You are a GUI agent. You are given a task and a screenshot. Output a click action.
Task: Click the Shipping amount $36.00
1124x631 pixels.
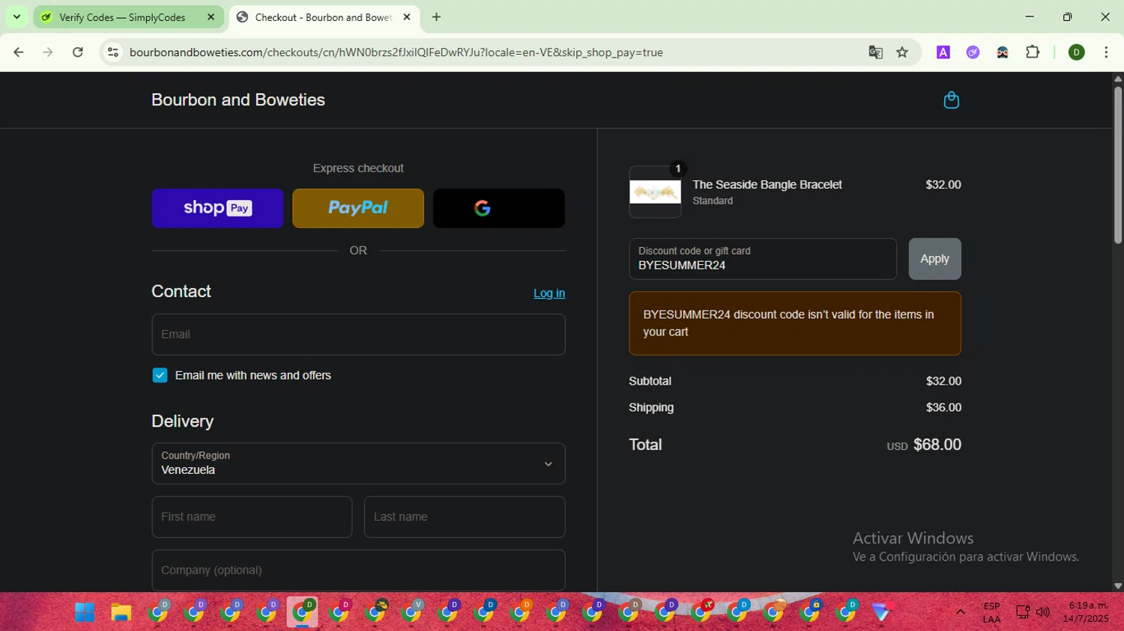pyautogui.click(x=943, y=408)
